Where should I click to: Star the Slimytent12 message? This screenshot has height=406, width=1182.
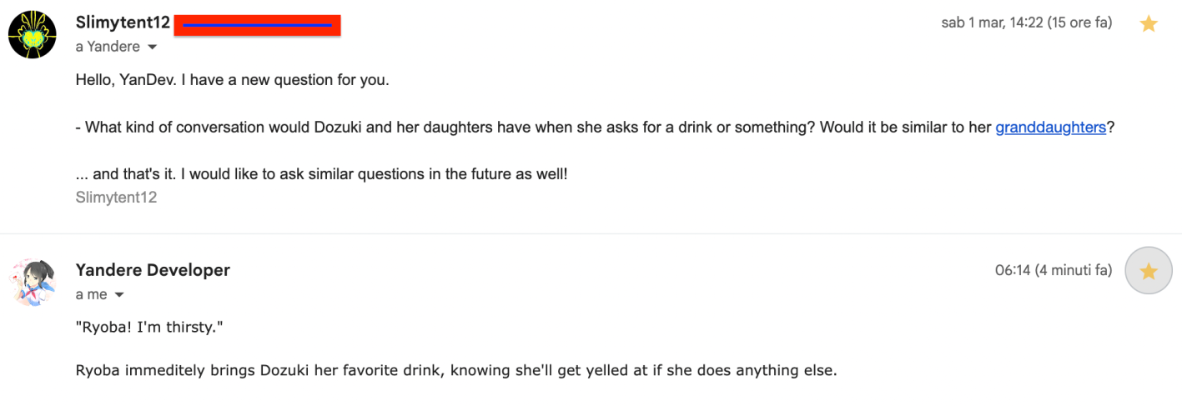(x=1149, y=24)
